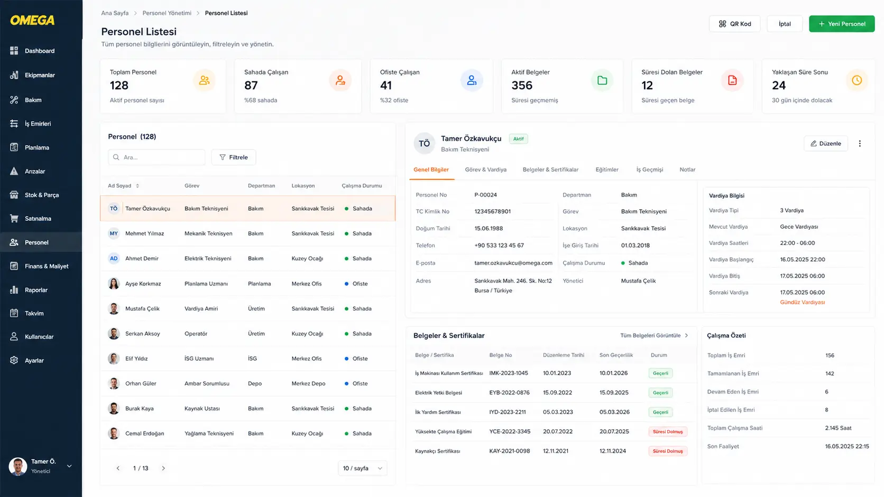Open the Tüm Belgeleri Görüntüle link
Screen dimensions: 884x497
point(654,335)
